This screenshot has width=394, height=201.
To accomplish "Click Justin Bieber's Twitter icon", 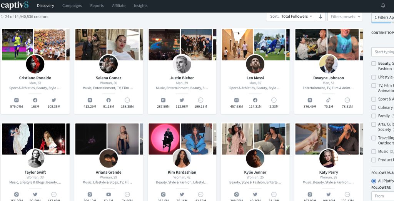I will [x=182, y=100].
